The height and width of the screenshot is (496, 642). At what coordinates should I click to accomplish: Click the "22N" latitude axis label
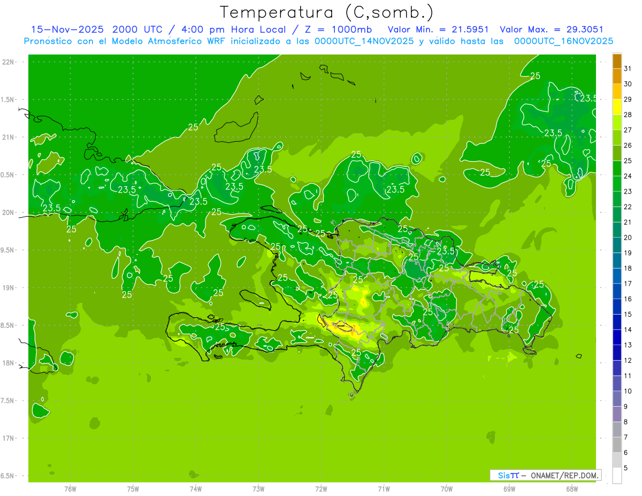coord(7,62)
